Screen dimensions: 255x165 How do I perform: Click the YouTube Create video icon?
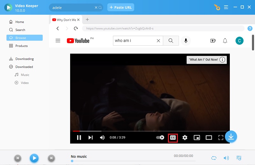213,41
